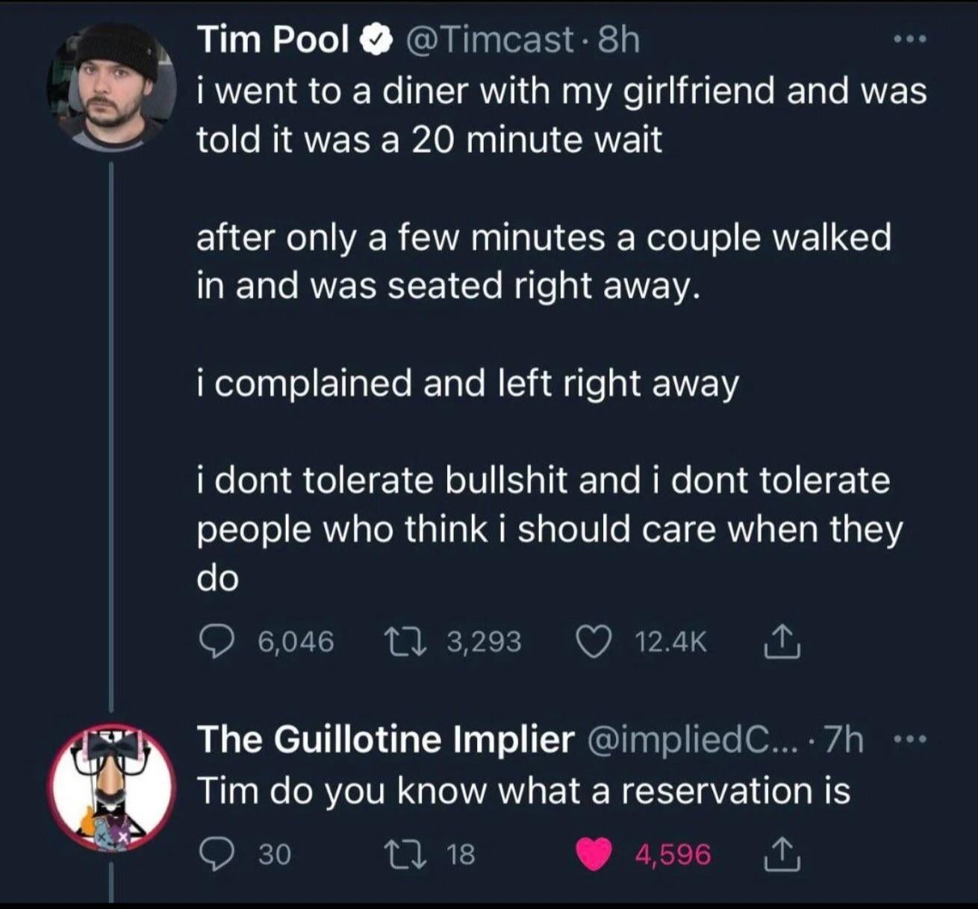Open the reply text about a reservation
978x909 pixels.
point(523,790)
